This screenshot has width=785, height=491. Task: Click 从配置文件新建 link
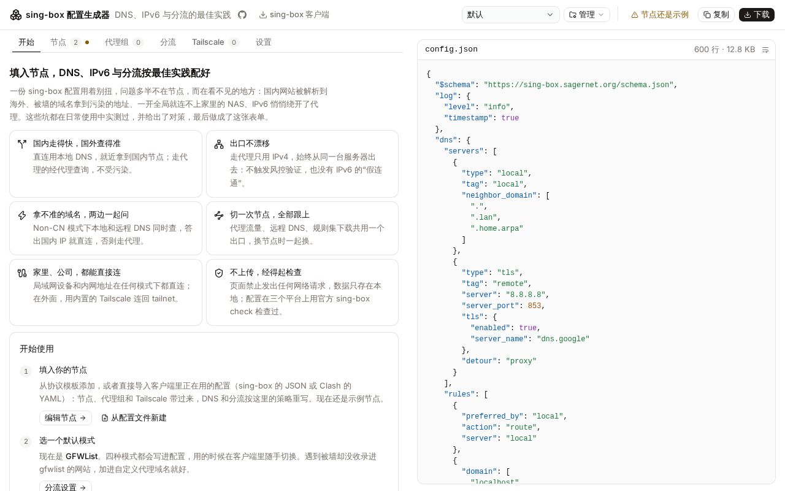[x=134, y=418]
